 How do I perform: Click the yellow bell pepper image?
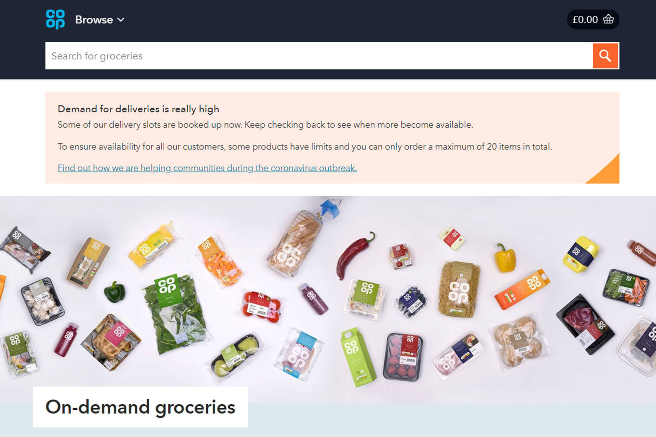coord(505,258)
